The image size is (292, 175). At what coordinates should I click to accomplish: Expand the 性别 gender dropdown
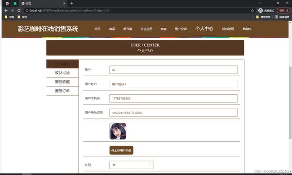(131, 165)
